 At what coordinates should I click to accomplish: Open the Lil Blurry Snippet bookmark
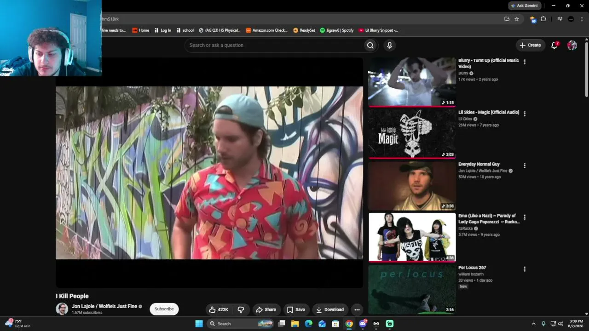point(378,30)
